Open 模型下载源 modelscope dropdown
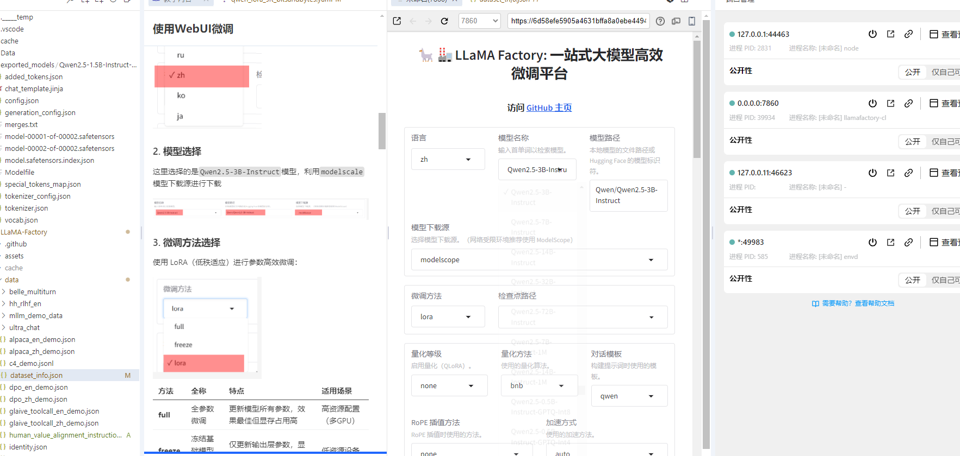Viewport: 960px width, 456px height. tap(539, 259)
